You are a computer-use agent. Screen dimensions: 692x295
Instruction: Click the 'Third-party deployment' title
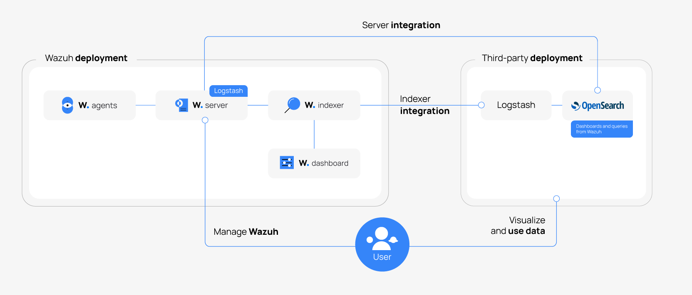pos(532,58)
